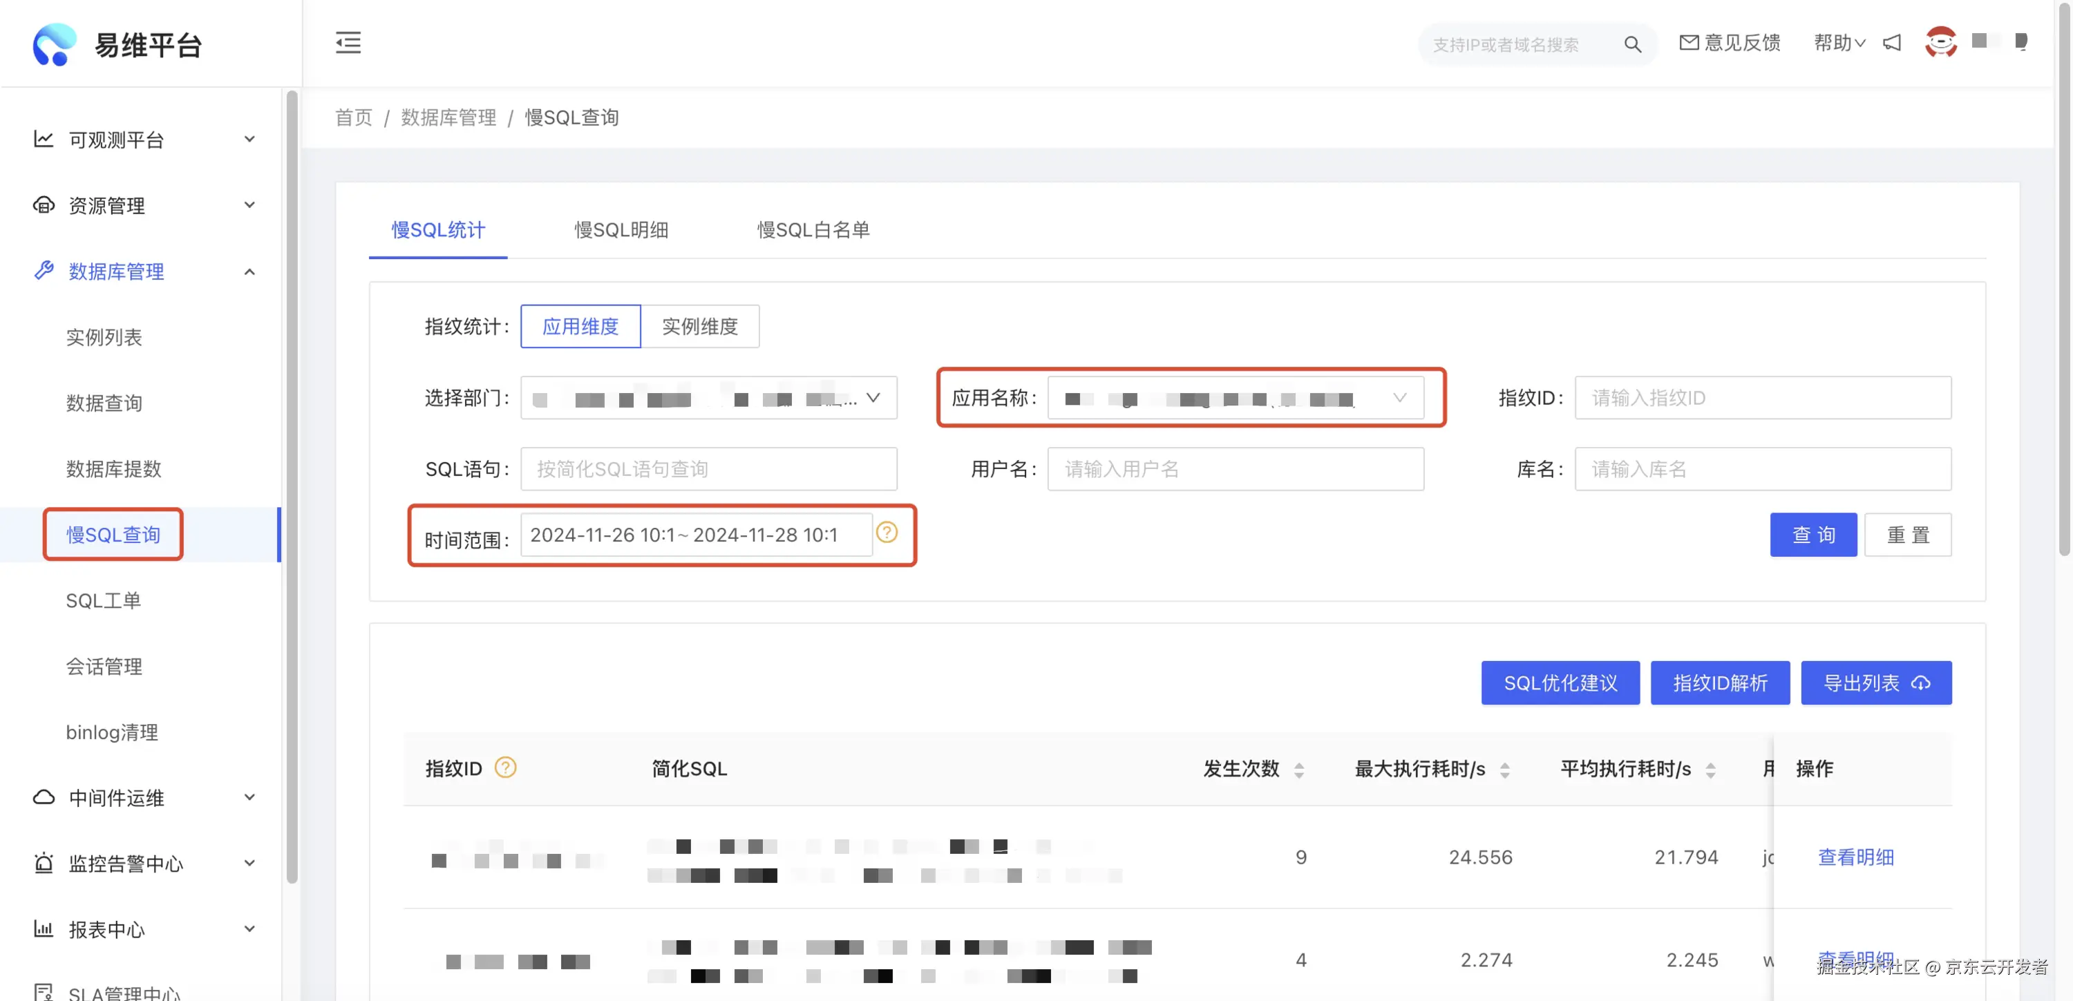Switch to the 慢SQL明细 tab
This screenshot has width=2073, height=1001.
click(x=621, y=230)
